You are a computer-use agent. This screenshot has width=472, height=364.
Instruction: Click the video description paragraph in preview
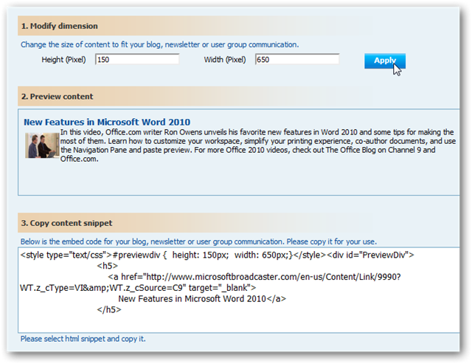[257, 145]
